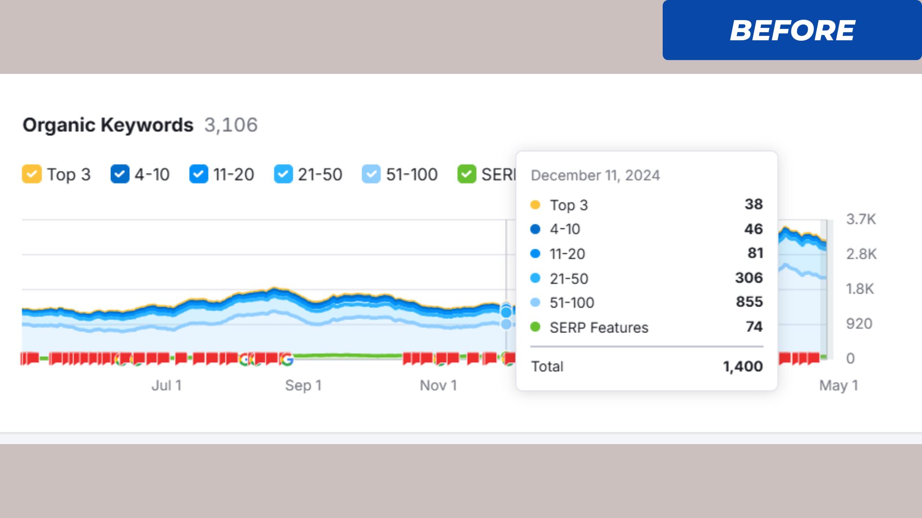Click the rightmost red flag before May 1

[813, 358]
